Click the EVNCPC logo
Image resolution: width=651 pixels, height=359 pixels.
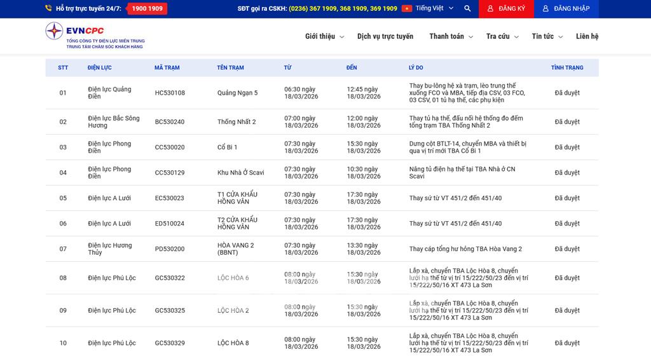coord(94,36)
